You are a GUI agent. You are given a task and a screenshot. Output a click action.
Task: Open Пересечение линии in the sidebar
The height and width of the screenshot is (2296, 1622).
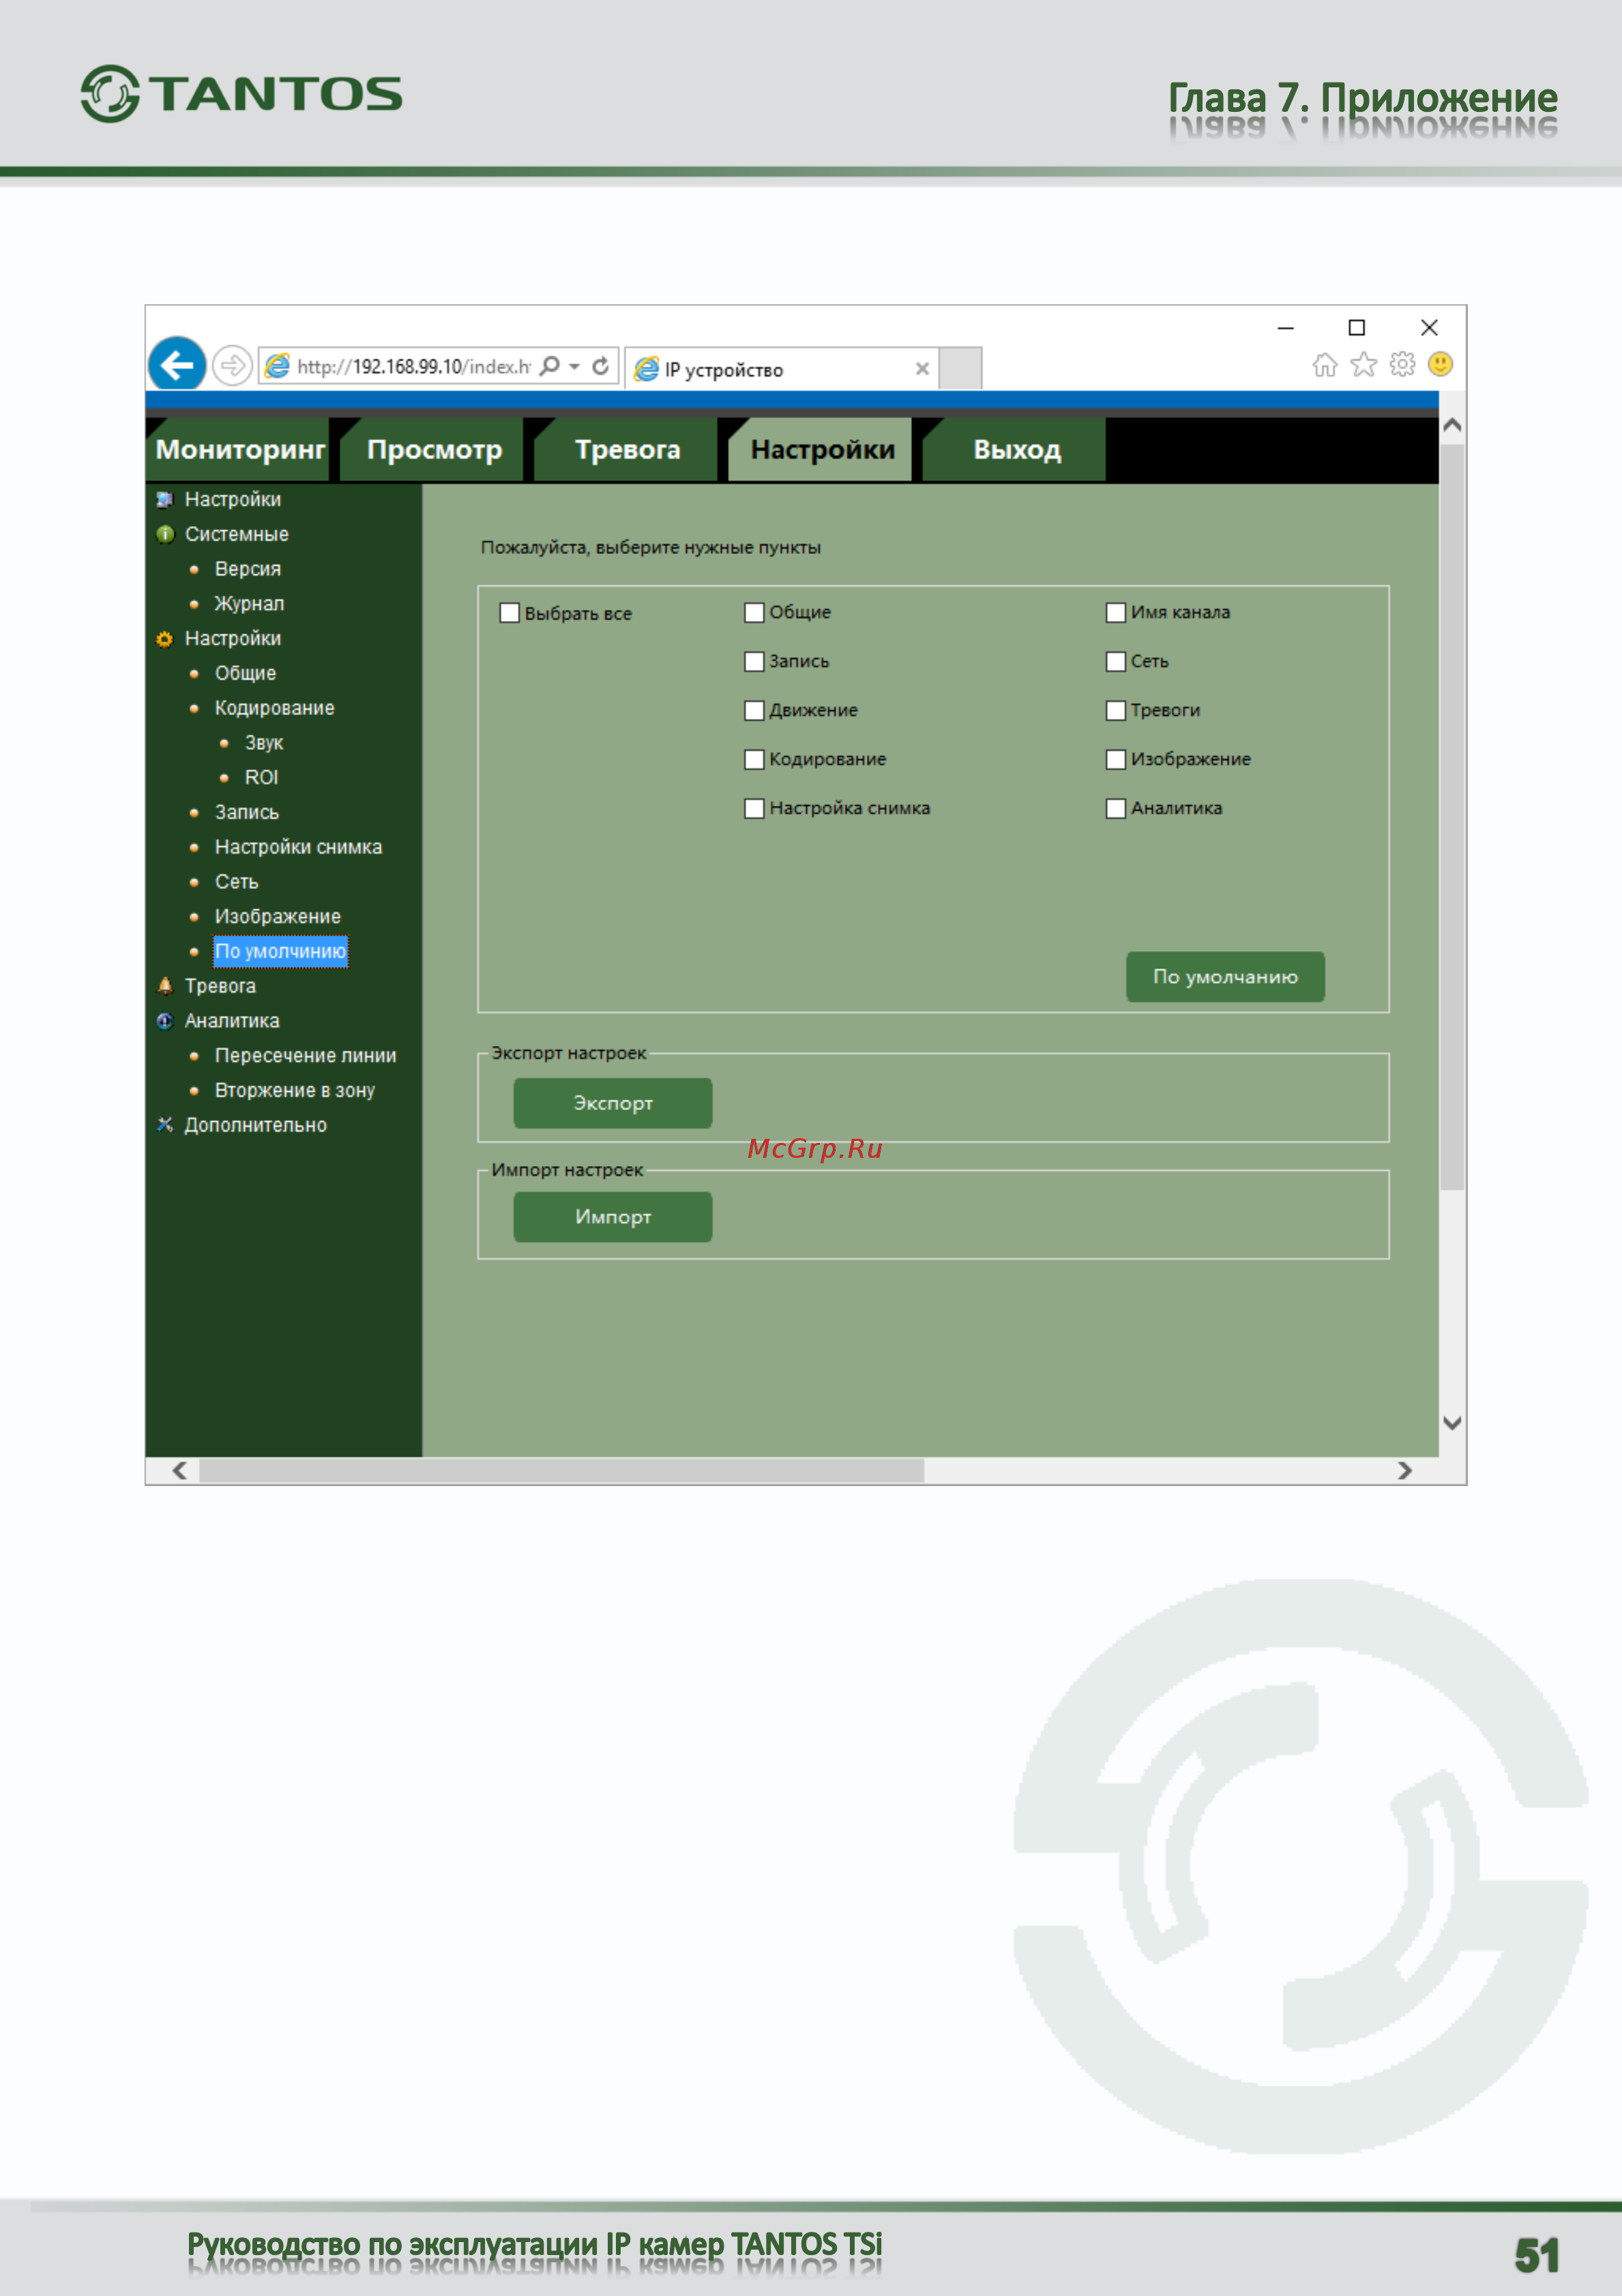pyautogui.click(x=305, y=1056)
